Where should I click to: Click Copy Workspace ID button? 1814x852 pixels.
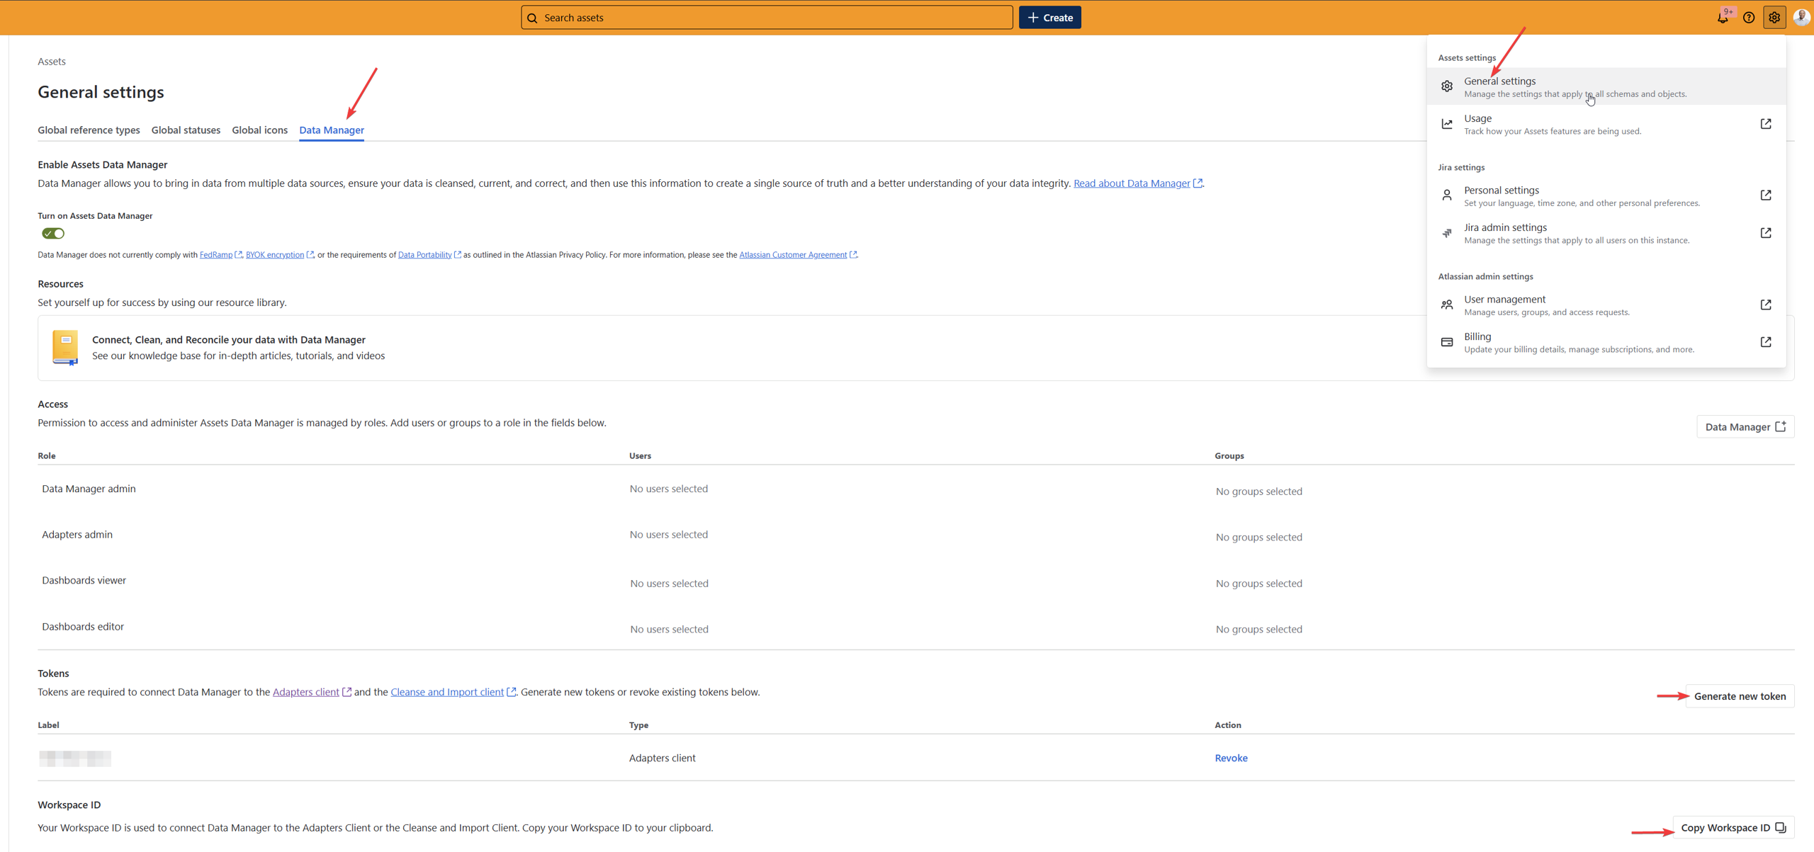click(x=1733, y=827)
